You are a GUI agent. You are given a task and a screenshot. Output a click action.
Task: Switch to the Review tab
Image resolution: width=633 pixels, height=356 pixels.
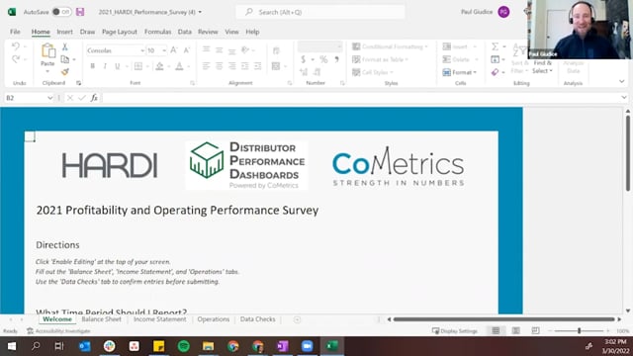tap(208, 32)
